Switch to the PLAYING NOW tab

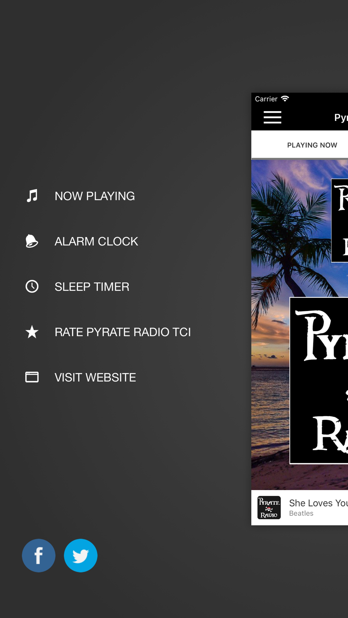pos(312,145)
